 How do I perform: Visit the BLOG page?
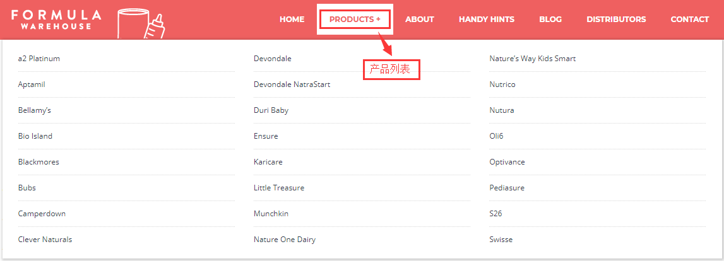click(x=550, y=20)
